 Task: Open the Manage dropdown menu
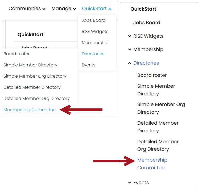tap(64, 9)
